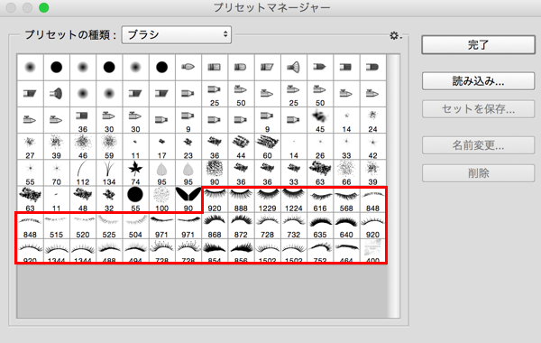541x343 pixels.
Task: Click the 名前変更... button
Action: pos(478,145)
